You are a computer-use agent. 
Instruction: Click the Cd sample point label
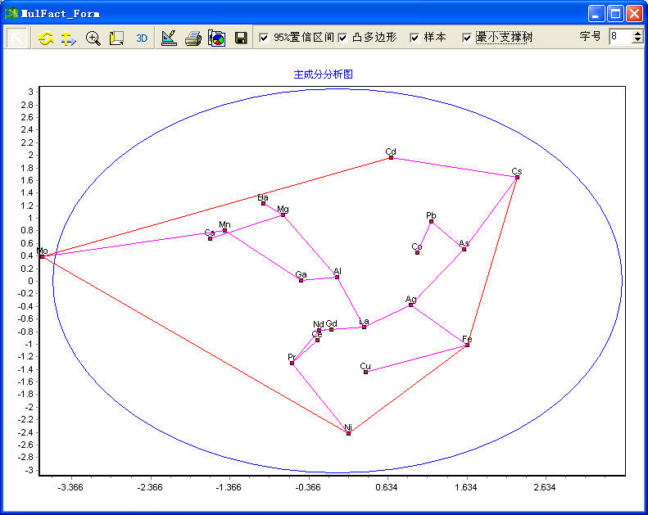click(x=391, y=151)
